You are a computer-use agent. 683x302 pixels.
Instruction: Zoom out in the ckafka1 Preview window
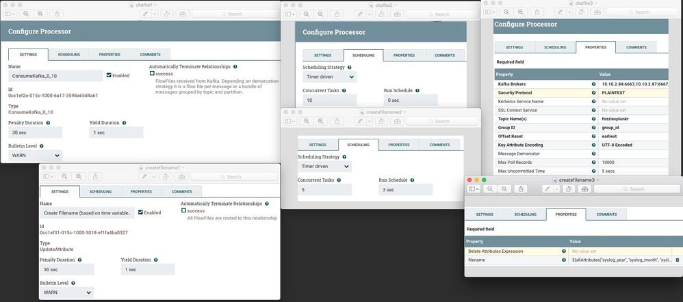tap(26, 14)
